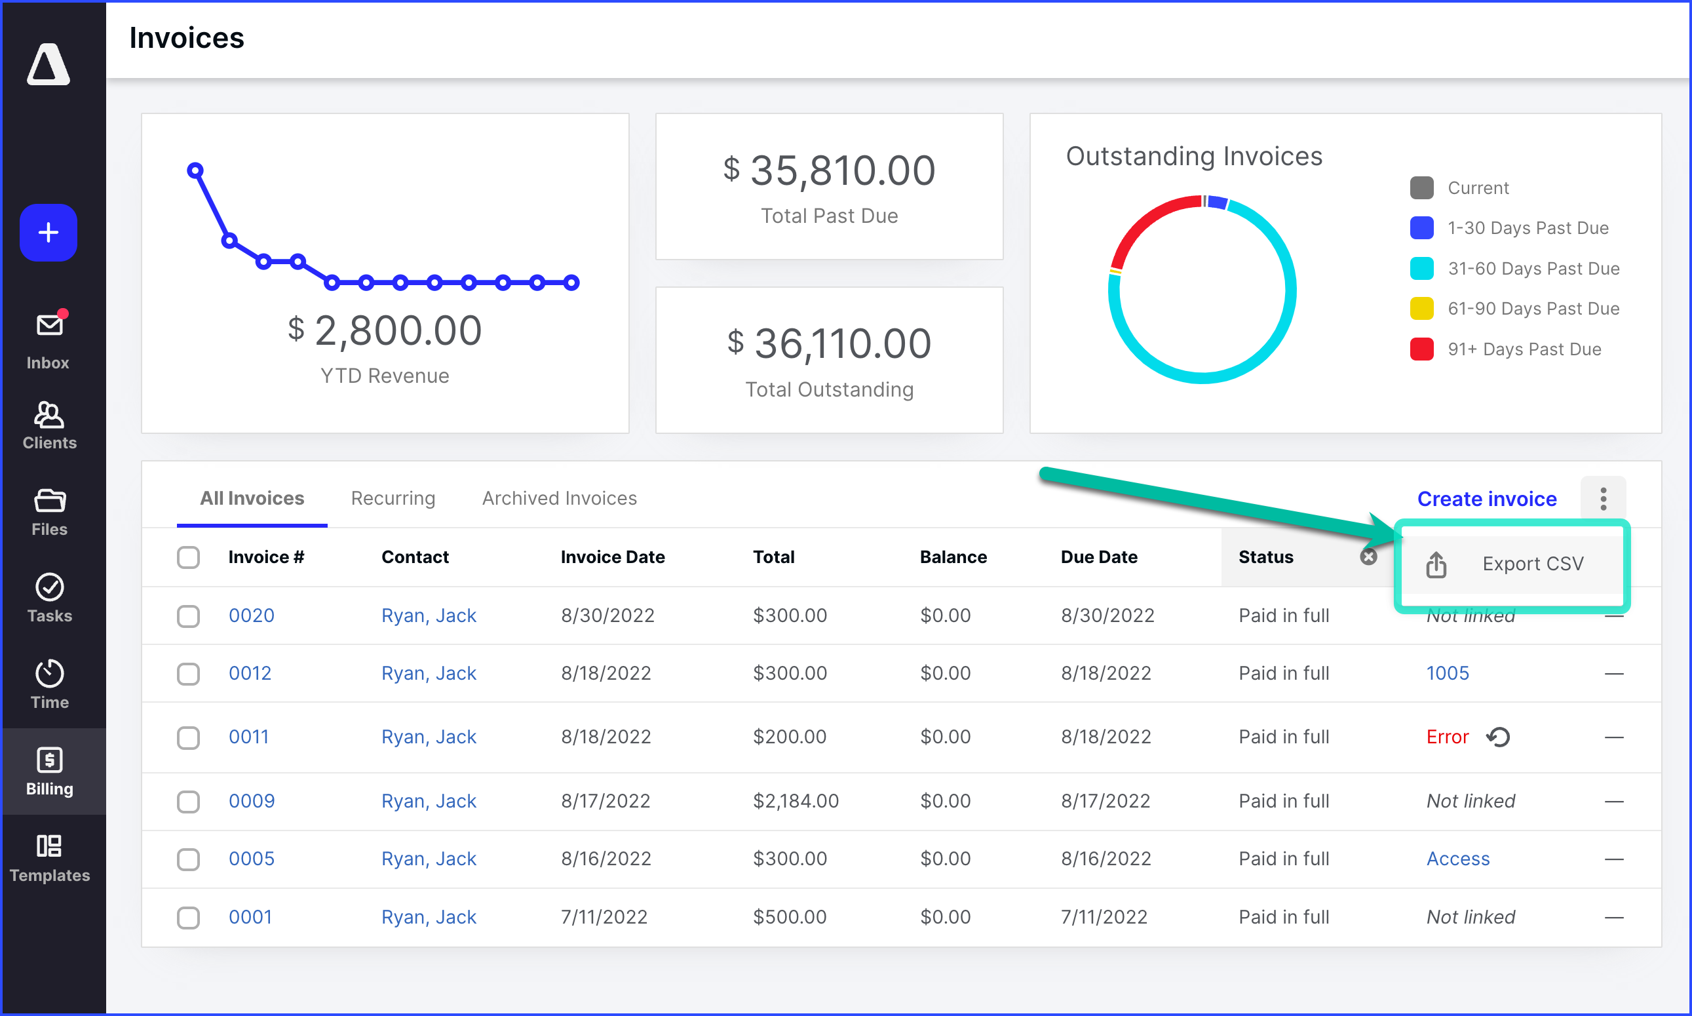Check the checkbox for invoice 0001
This screenshot has width=1692, height=1016.
[x=187, y=918]
